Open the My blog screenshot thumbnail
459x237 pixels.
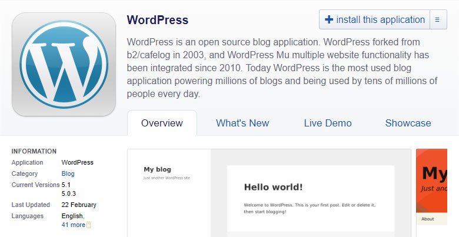(x=269, y=193)
